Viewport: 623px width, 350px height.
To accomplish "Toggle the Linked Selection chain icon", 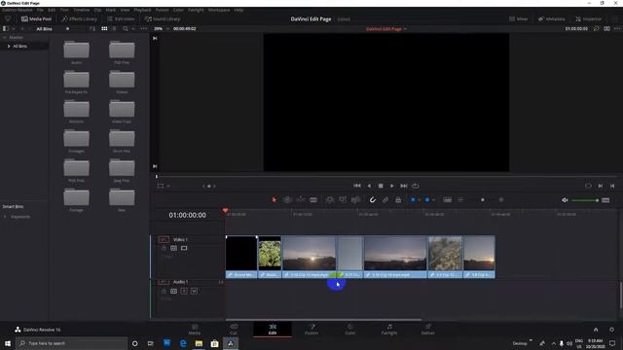I will click(385, 199).
